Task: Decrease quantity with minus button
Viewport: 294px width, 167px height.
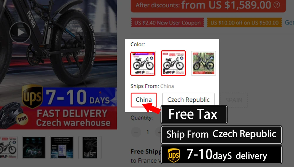Action: [x=136, y=132]
